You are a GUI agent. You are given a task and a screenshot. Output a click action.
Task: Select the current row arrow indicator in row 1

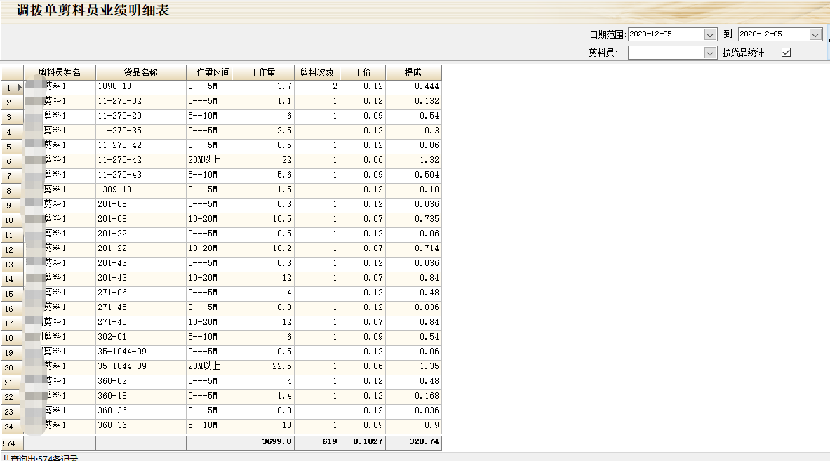click(19, 87)
